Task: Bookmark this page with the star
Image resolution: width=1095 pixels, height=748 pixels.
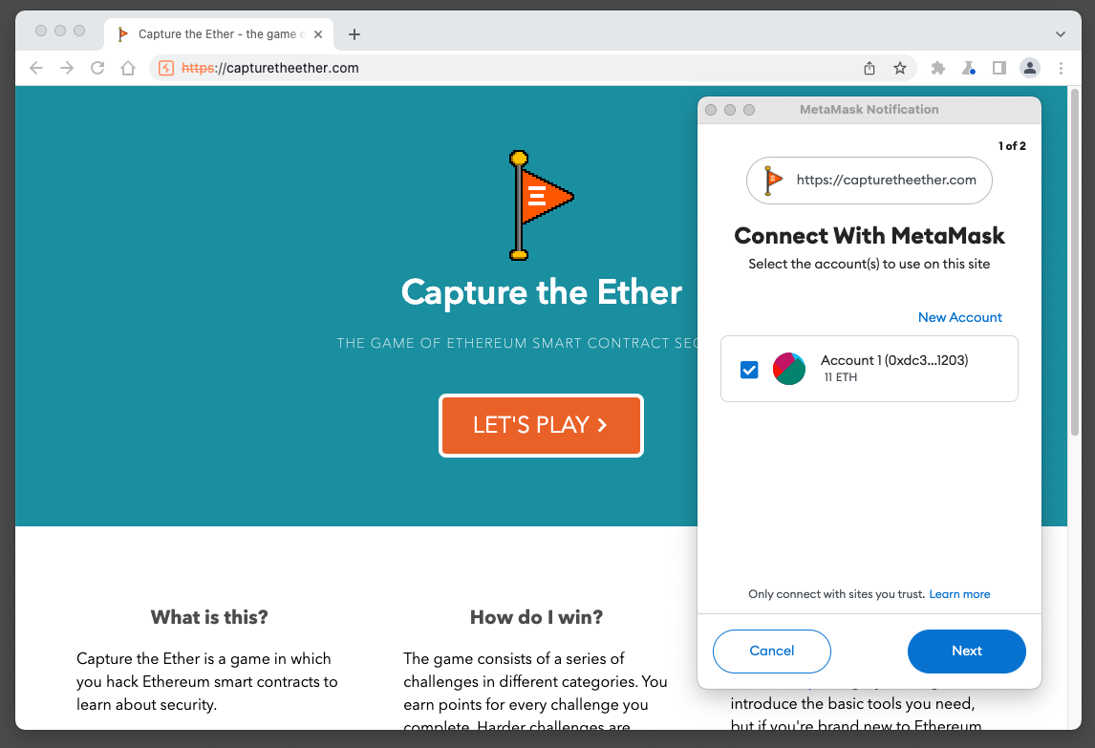Action: [x=900, y=68]
